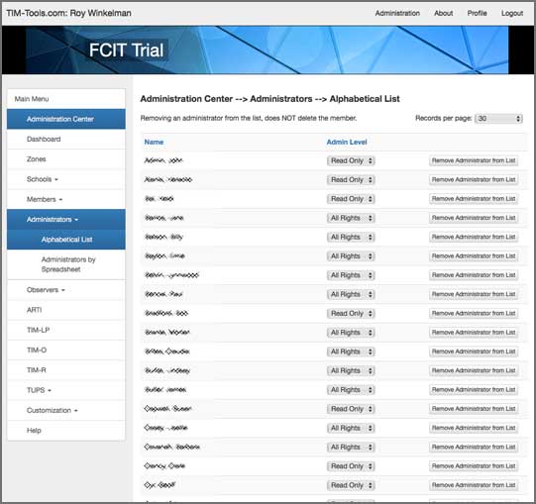Viewport: 536px width, 504px height.
Task: Click Logout in the top bar
Action: pyautogui.click(x=512, y=13)
